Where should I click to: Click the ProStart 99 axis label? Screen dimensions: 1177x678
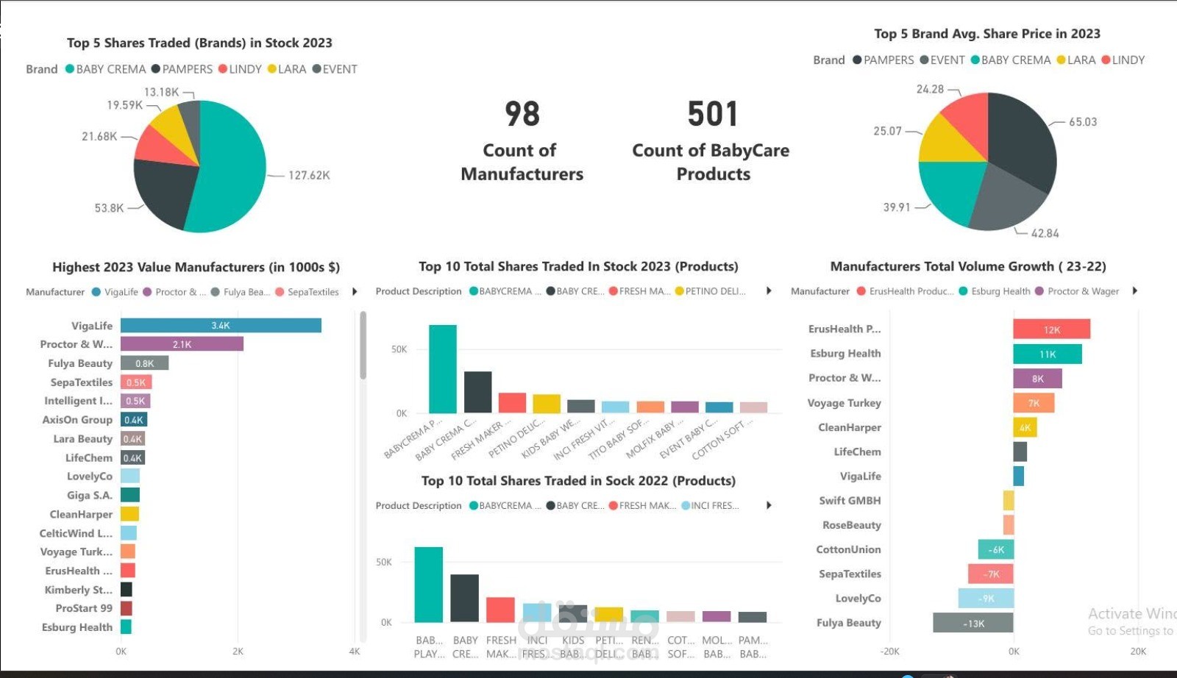click(x=84, y=608)
